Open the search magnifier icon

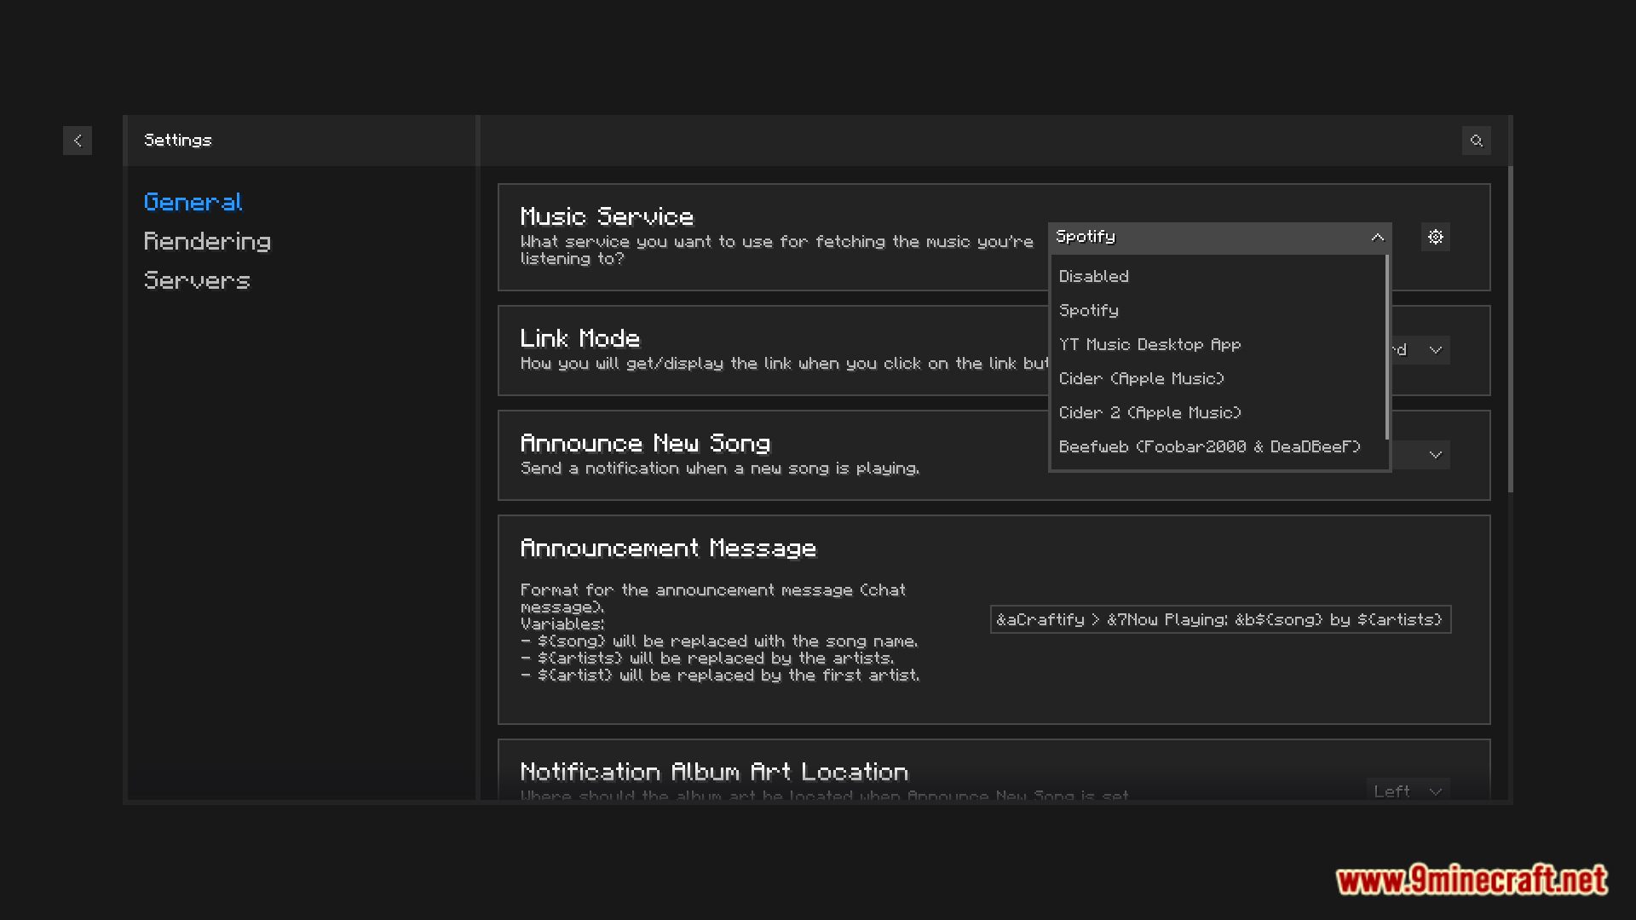tap(1477, 141)
